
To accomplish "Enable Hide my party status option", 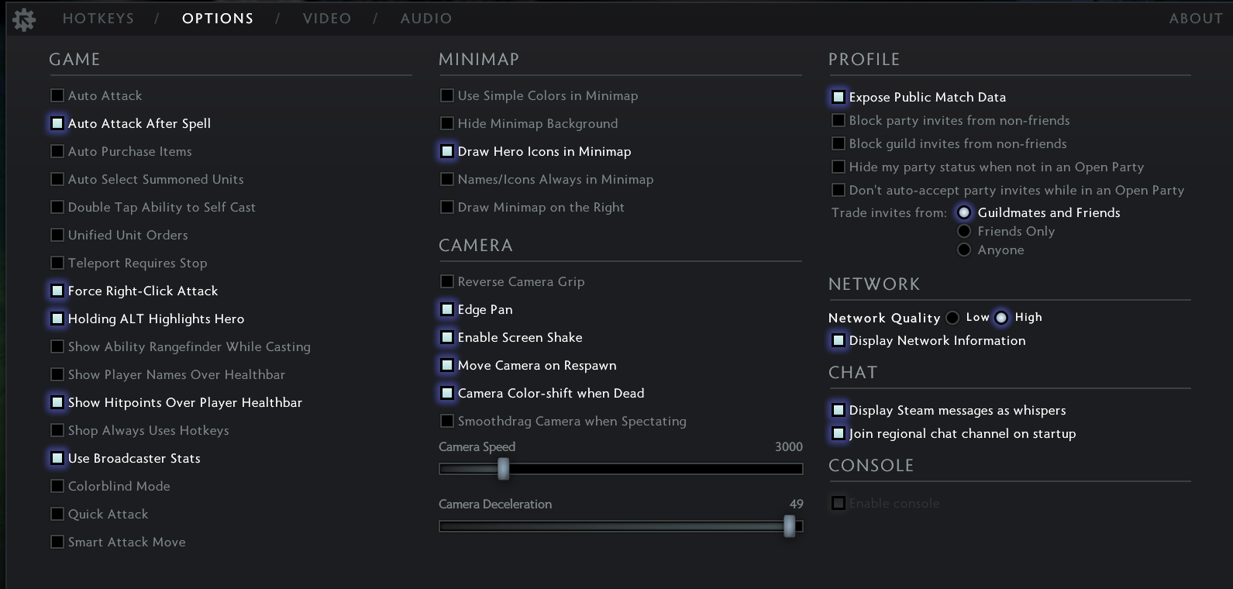I will coord(839,167).
